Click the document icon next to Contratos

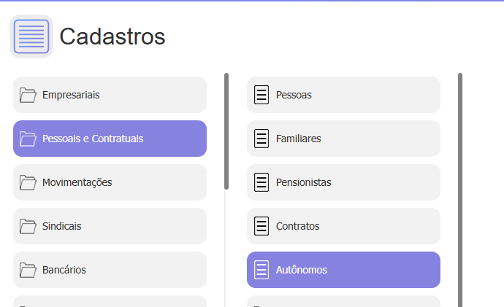click(261, 226)
